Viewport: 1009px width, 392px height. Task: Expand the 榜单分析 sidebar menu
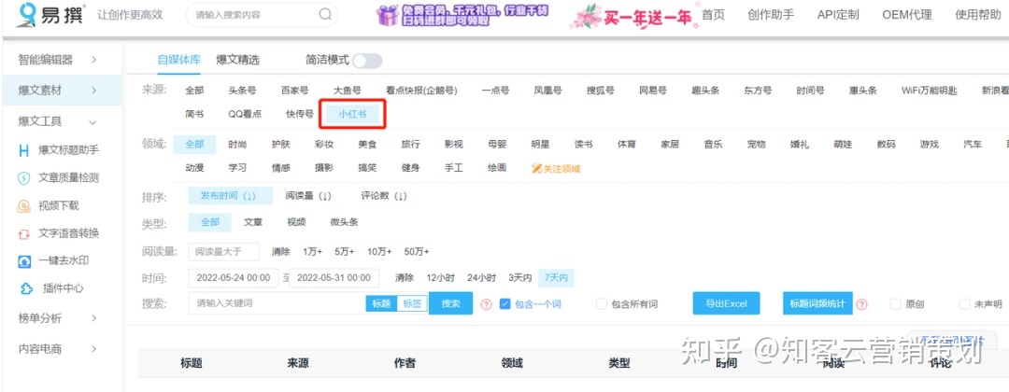pos(61,318)
